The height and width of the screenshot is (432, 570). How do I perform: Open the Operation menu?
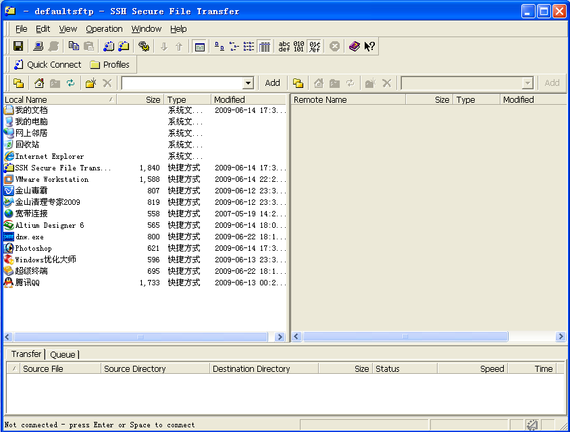pos(104,29)
